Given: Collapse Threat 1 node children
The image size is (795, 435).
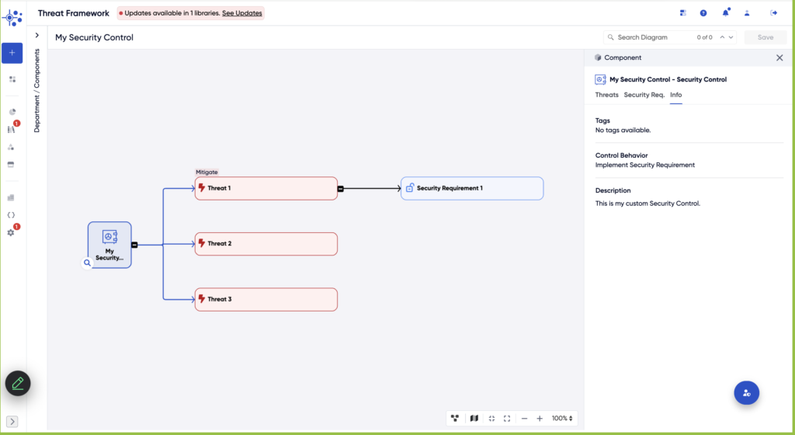Looking at the screenshot, I should click(x=340, y=189).
